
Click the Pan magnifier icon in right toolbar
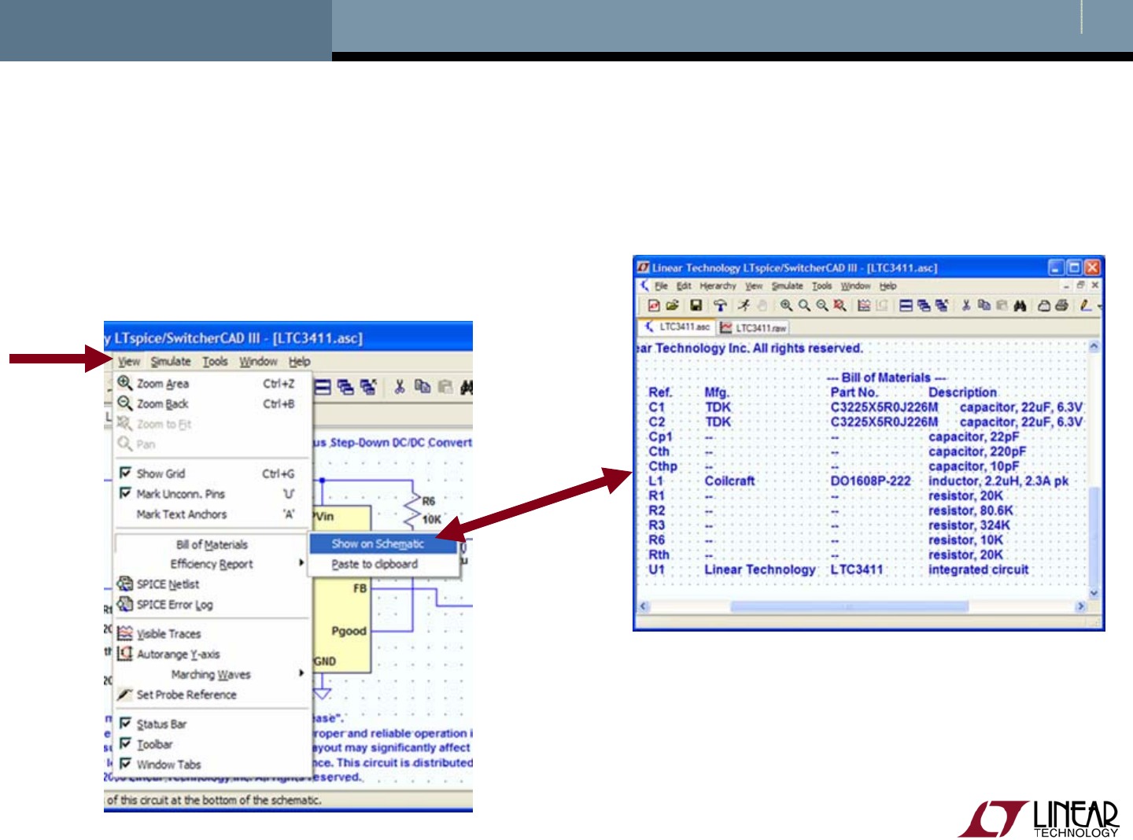(x=804, y=305)
